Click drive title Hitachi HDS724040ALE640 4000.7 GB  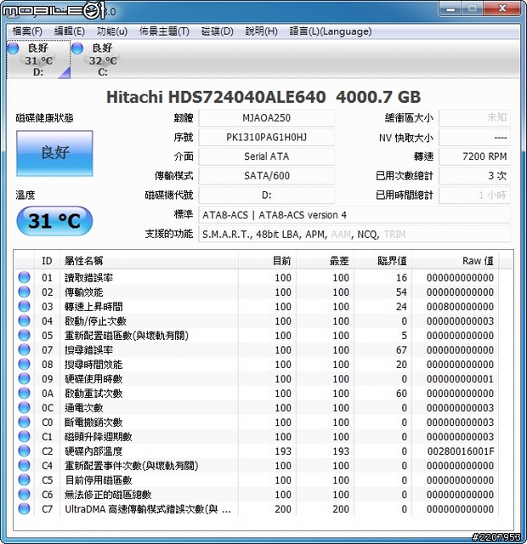pyautogui.click(x=263, y=97)
